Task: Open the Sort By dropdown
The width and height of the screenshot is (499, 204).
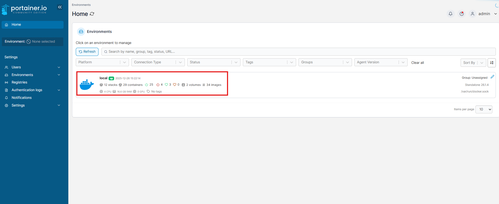Action: [473, 63]
